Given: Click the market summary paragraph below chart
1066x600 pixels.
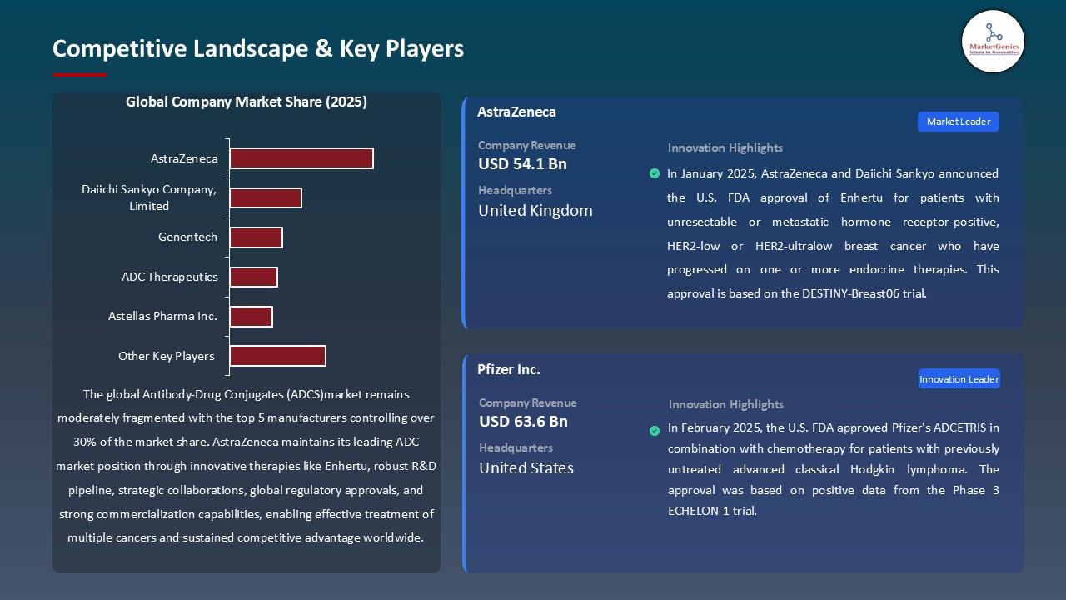Looking at the screenshot, I should click(x=247, y=466).
